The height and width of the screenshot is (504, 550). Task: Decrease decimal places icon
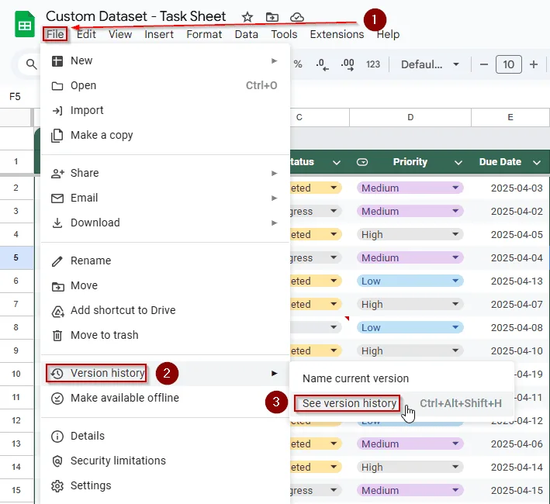pyautogui.click(x=322, y=64)
